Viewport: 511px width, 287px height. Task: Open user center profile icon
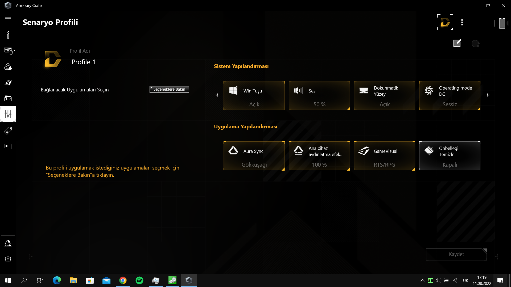[8, 243]
